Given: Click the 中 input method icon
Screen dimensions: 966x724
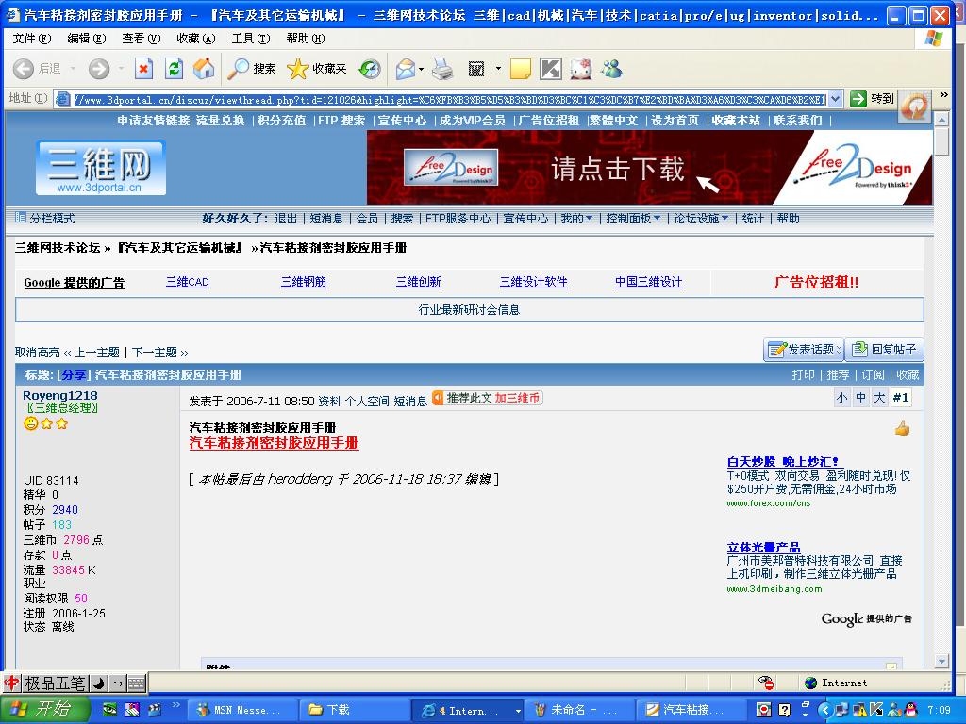Looking at the screenshot, I should pos(11,683).
